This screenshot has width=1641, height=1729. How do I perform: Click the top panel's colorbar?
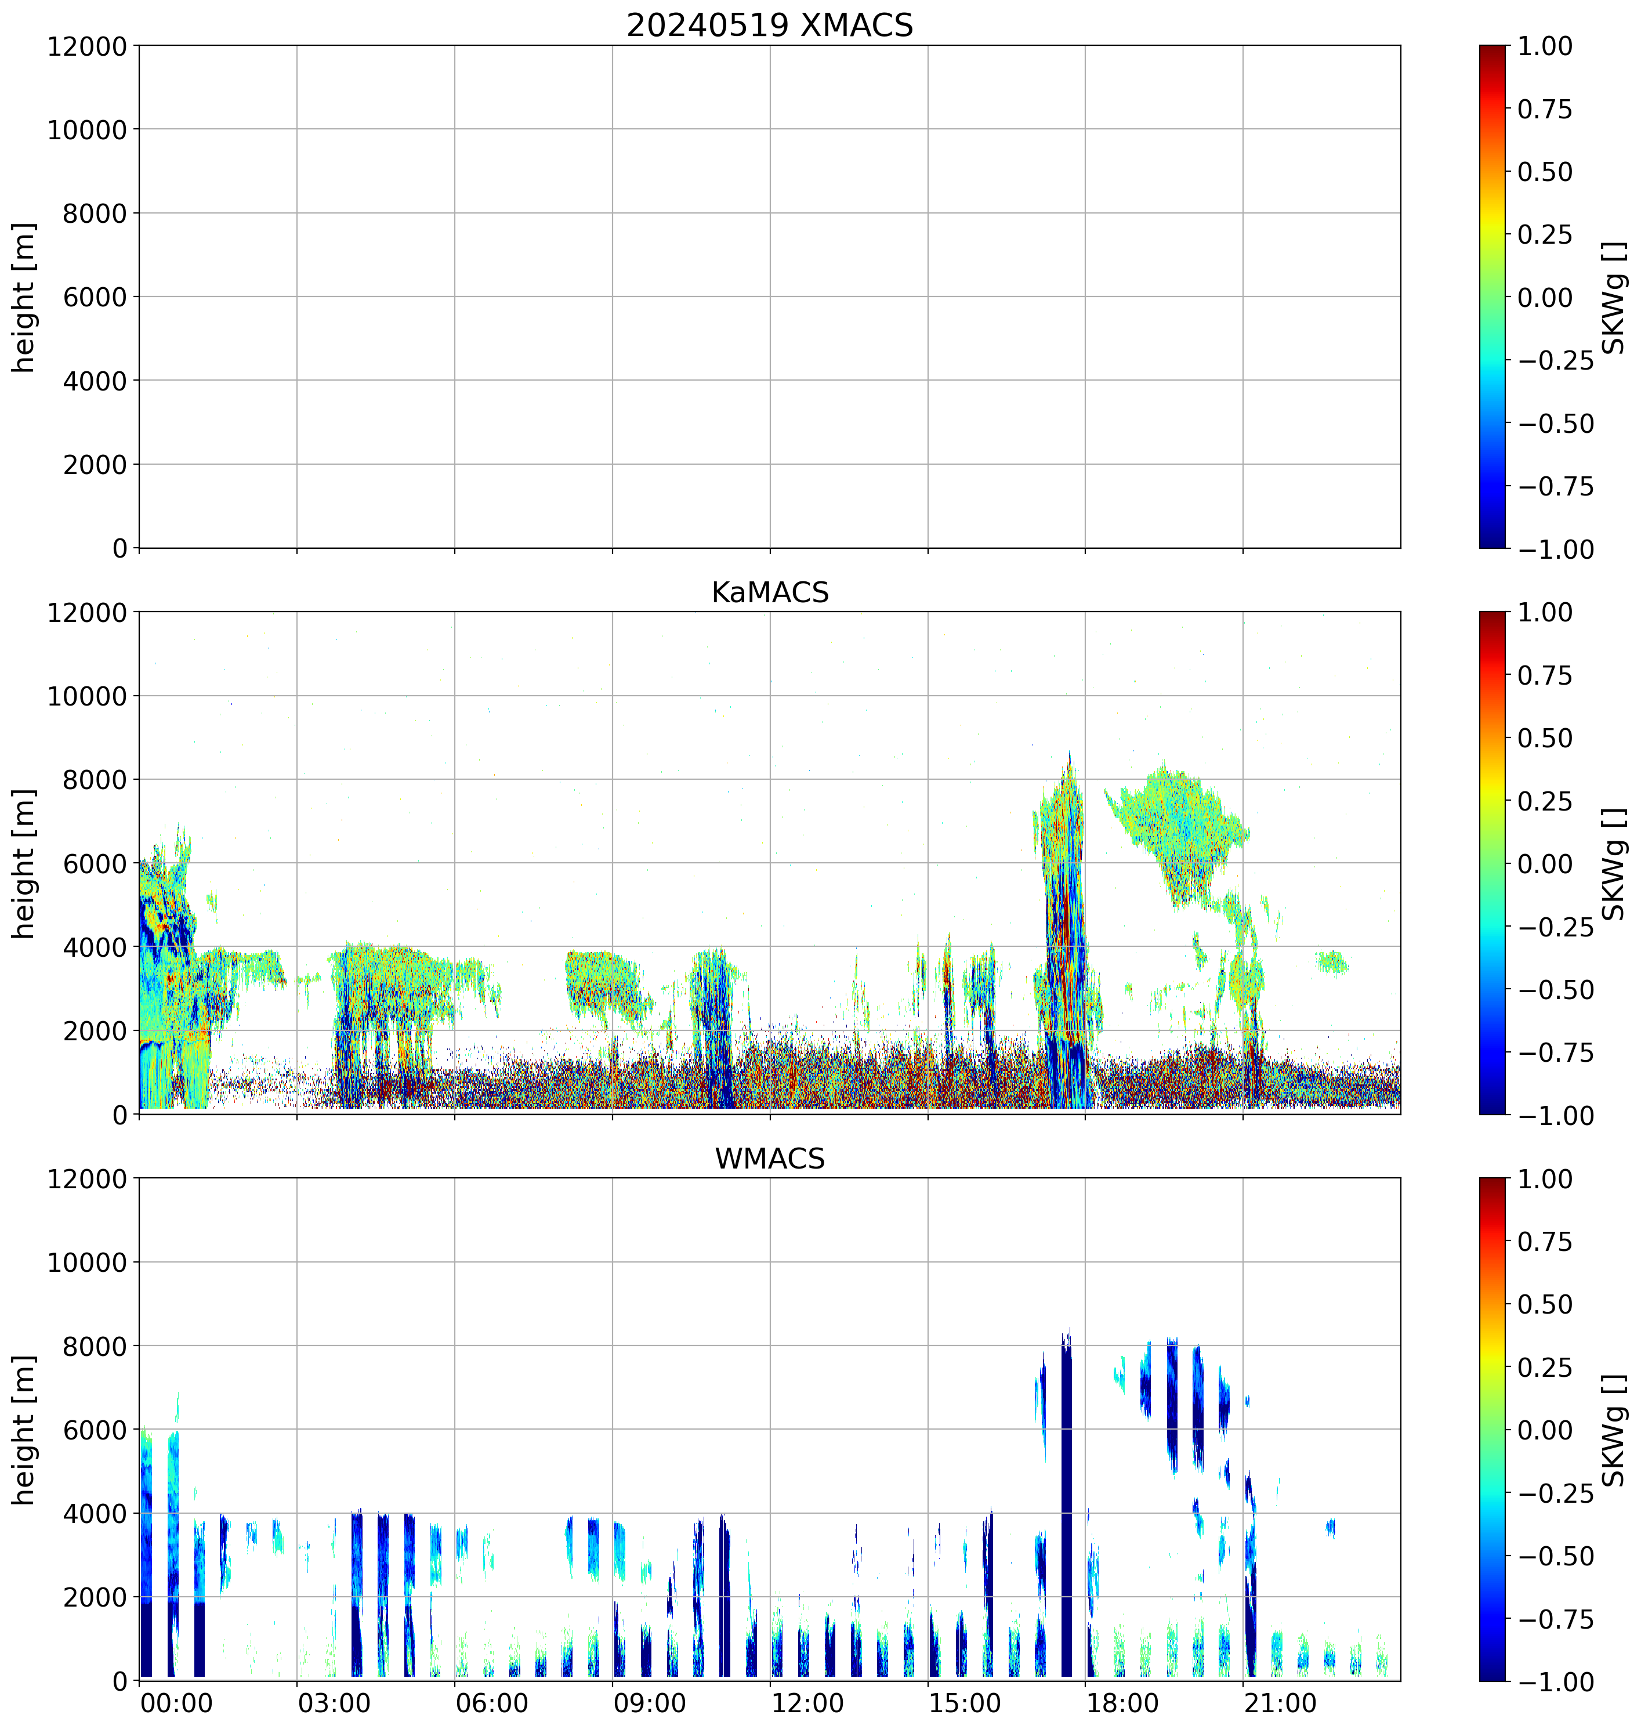1493,296
